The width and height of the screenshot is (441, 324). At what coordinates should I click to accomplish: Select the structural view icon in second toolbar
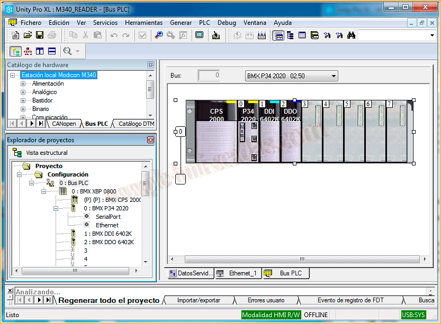tap(15, 51)
